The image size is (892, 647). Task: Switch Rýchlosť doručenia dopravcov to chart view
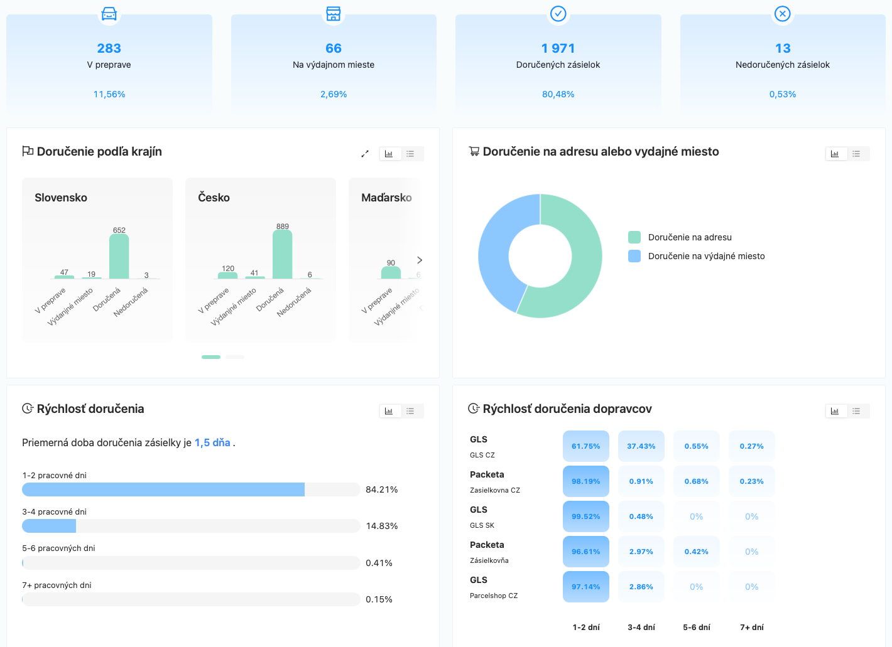coord(835,411)
